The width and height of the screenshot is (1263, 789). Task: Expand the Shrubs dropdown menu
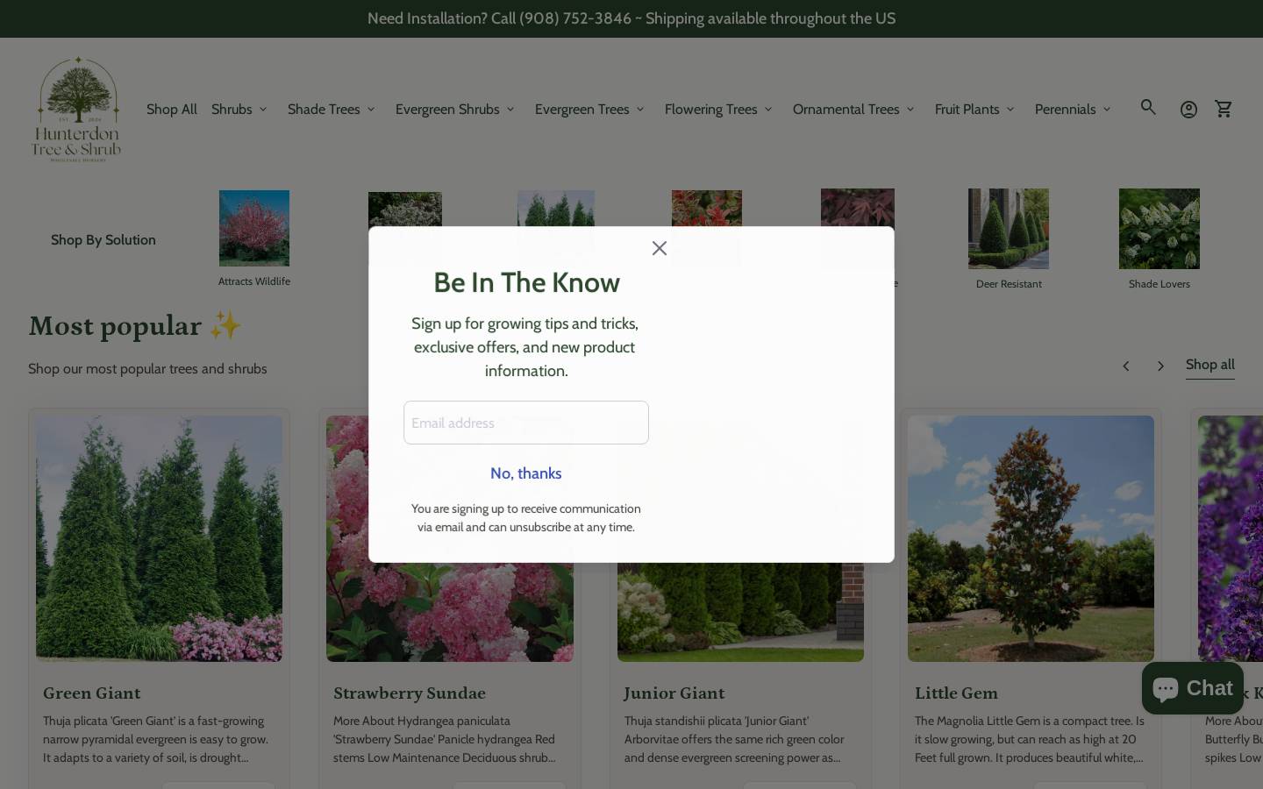(x=239, y=110)
